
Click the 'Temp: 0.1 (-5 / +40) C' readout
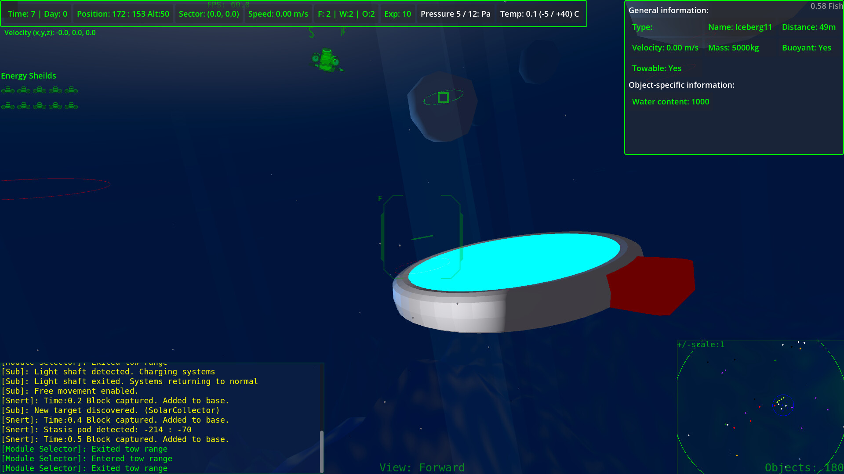pos(539,14)
